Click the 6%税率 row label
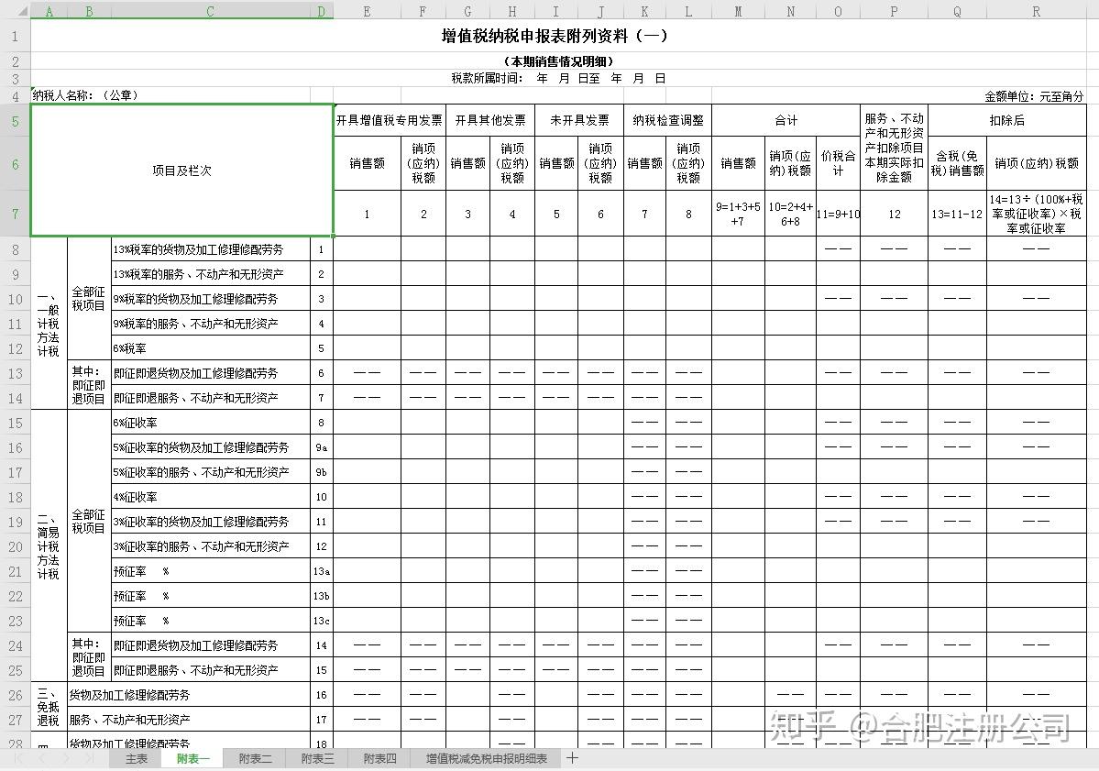The image size is (1099, 771). 210,348
